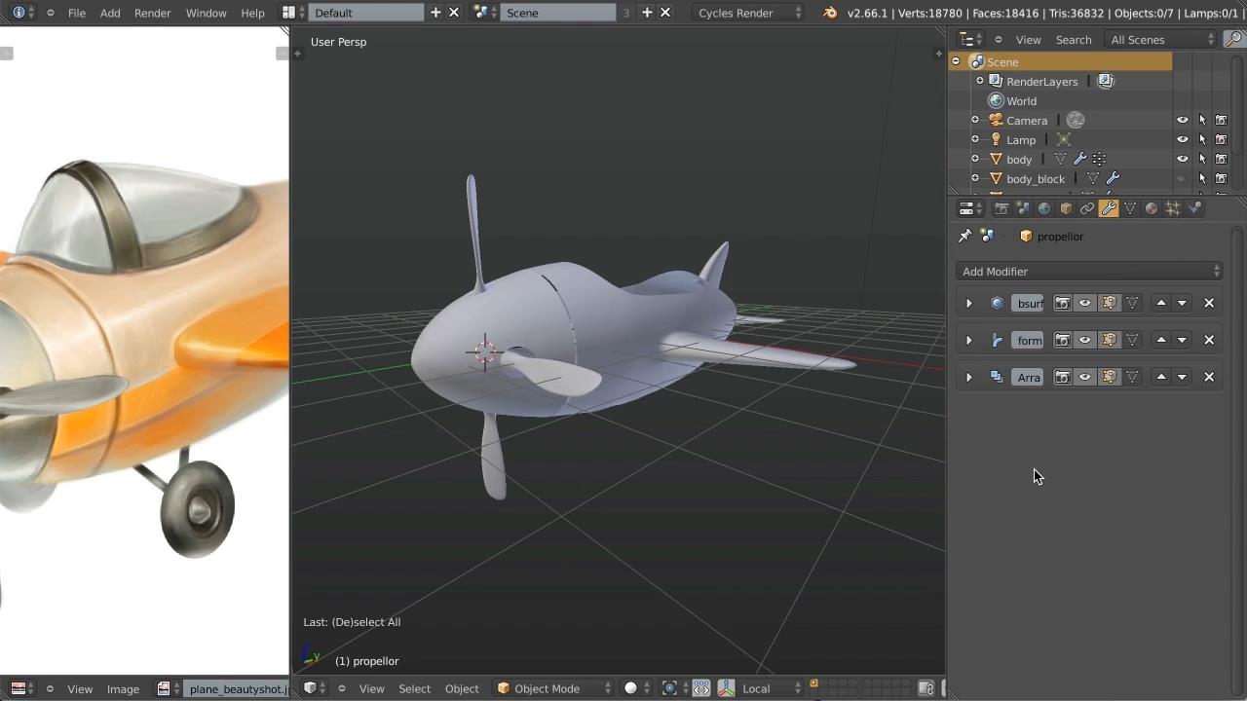1247x701 pixels.
Task: Expand the form modifier panel
Action: pyautogui.click(x=968, y=341)
